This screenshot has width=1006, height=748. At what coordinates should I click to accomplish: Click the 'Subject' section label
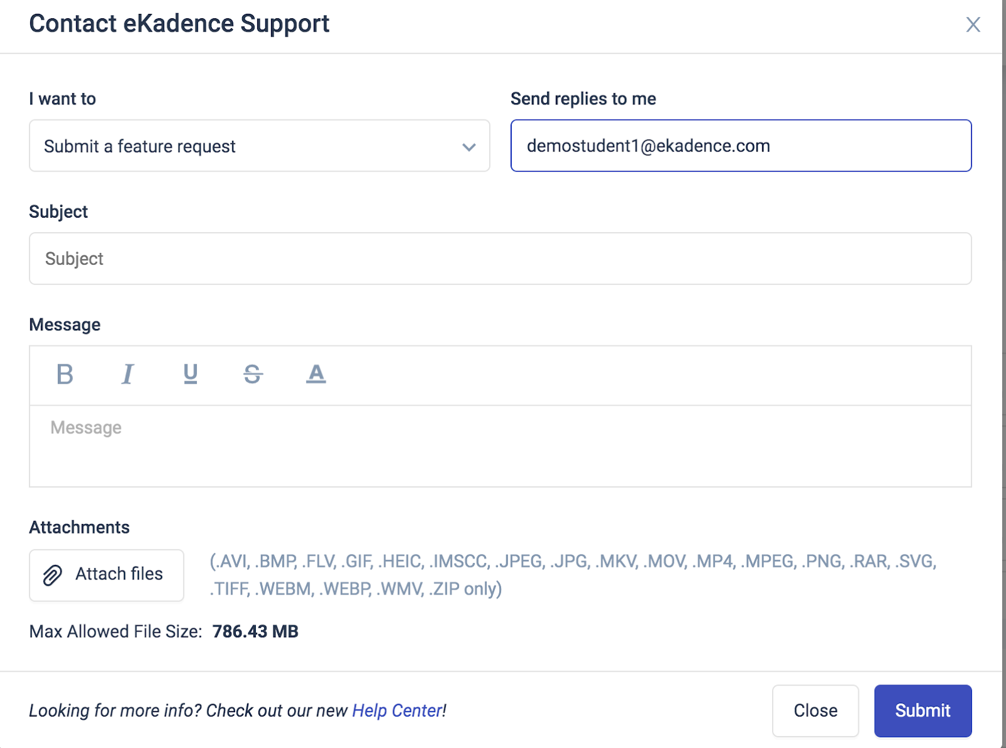click(x=58, y=212)
